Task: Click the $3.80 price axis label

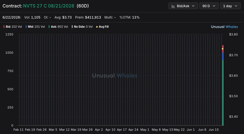Action: tap(233, 34)
